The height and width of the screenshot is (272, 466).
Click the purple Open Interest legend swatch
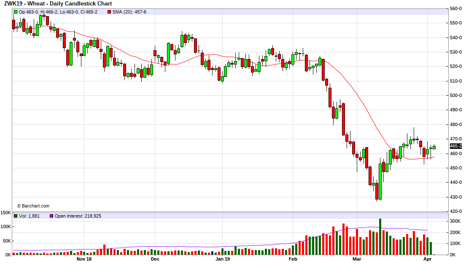[51, 216]
